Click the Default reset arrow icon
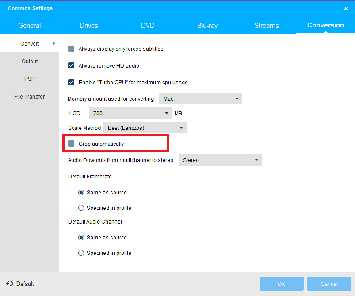The width and height of the screenshot is (355, 296). tap(9, 284)
